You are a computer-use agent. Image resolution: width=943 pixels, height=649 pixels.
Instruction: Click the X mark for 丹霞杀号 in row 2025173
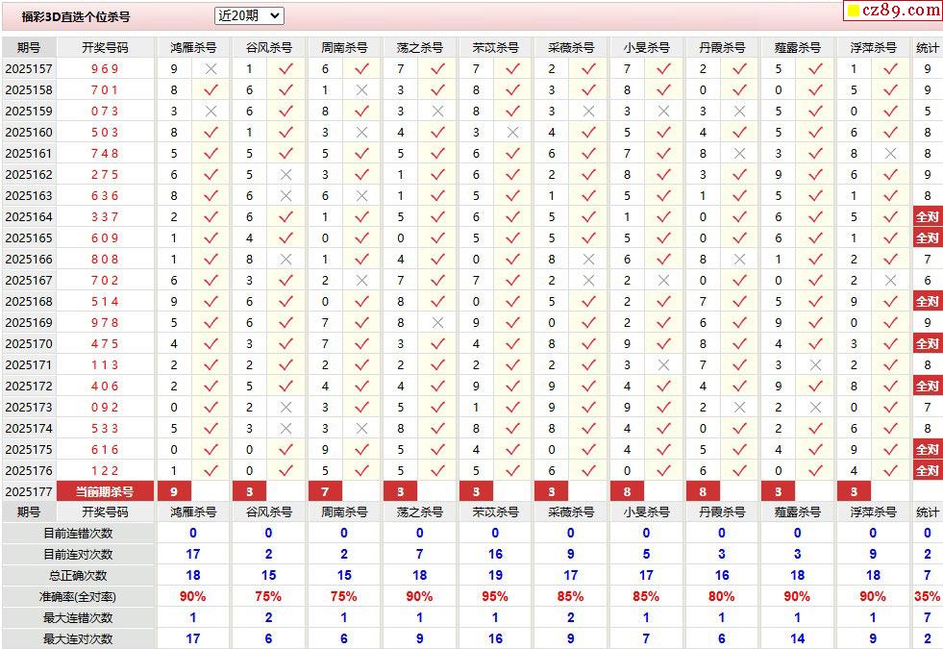(740, 408)
